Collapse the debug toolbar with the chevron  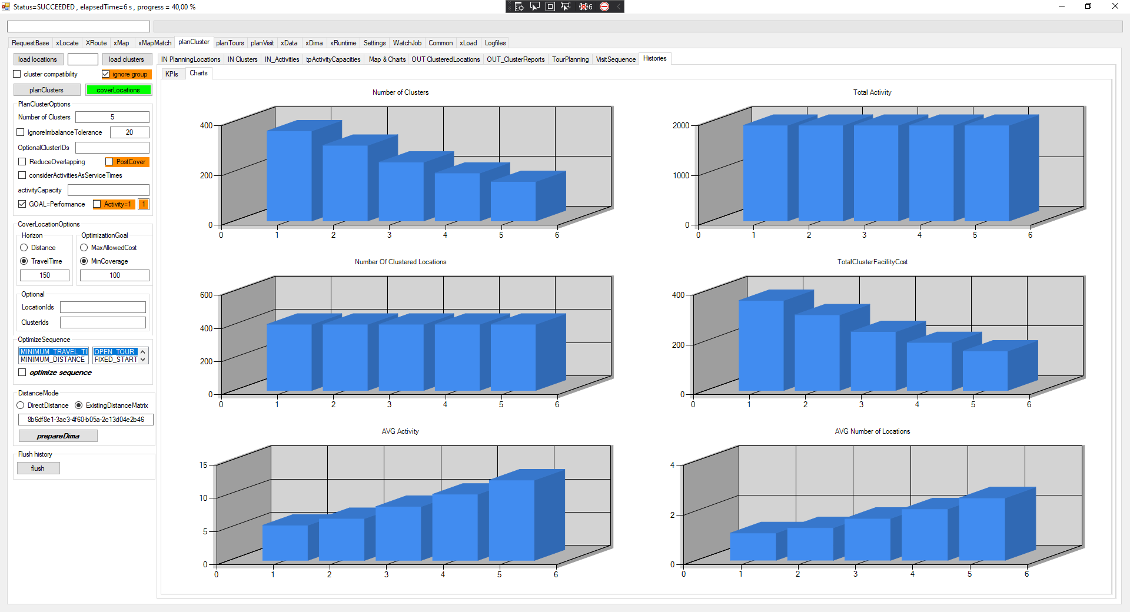(618, 6)
